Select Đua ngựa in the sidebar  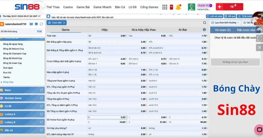pyautogui.click(x=8, y=68)
